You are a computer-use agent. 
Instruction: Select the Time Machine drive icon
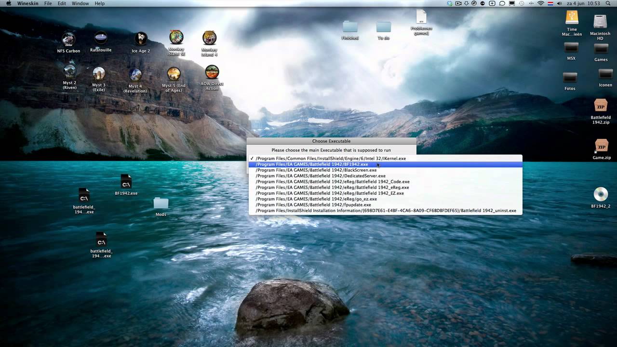point(572,17)
